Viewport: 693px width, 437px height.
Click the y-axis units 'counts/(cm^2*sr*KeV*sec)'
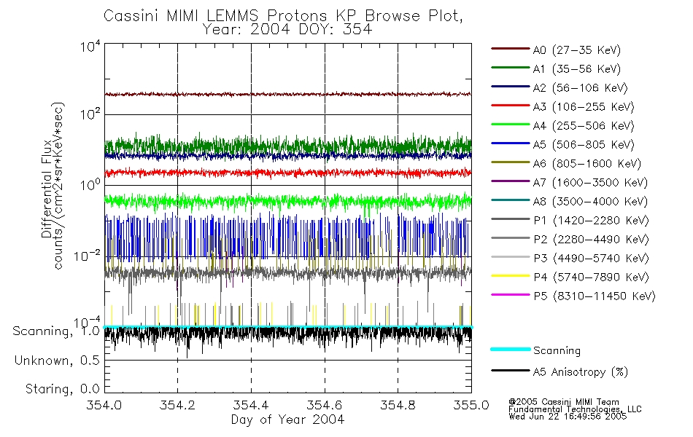coord(59,186)
